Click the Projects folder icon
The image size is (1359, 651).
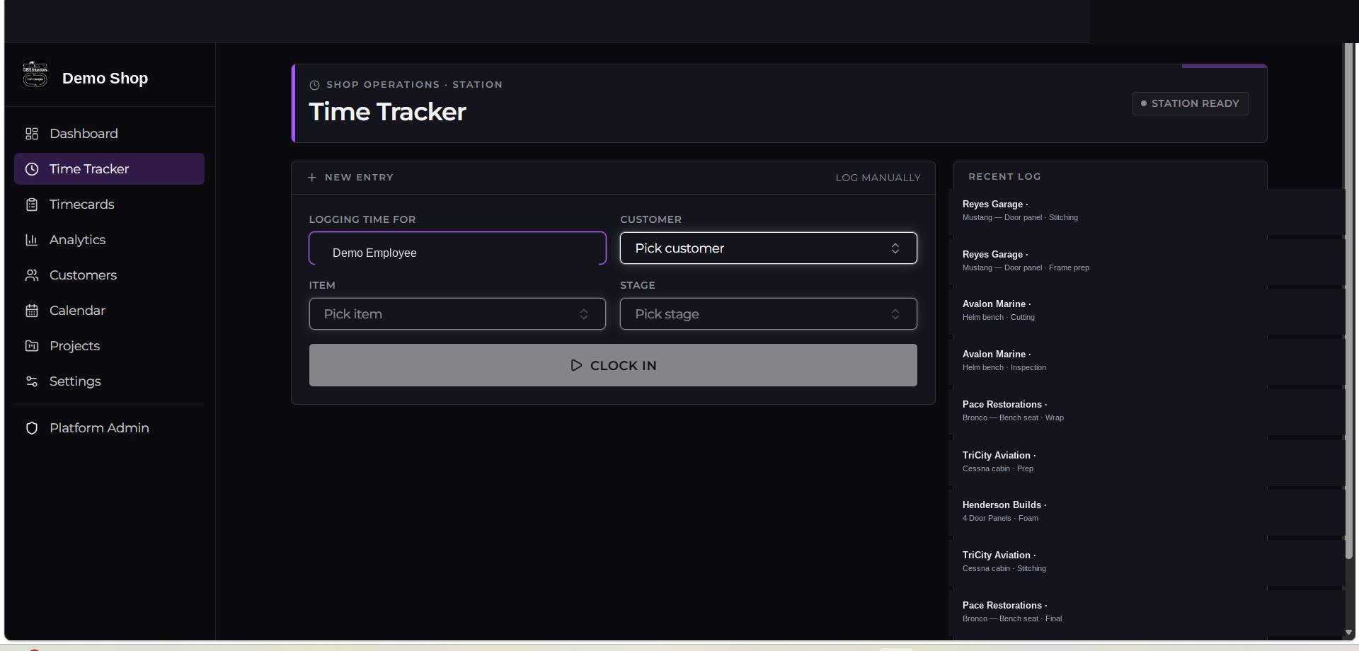tap(32, 346)
